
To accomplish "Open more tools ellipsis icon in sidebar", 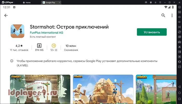I will click(x=179, y=67).
